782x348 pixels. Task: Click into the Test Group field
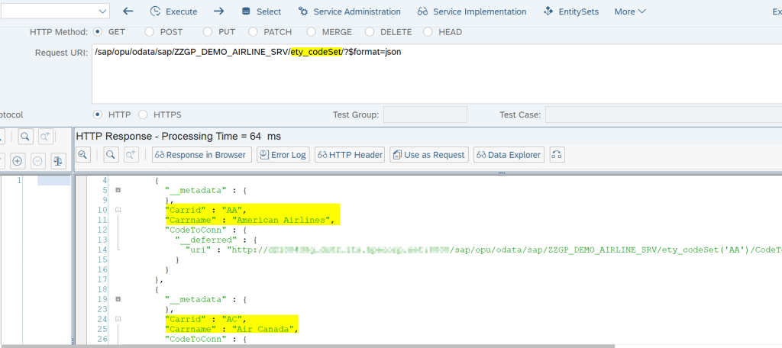[425, 114]
